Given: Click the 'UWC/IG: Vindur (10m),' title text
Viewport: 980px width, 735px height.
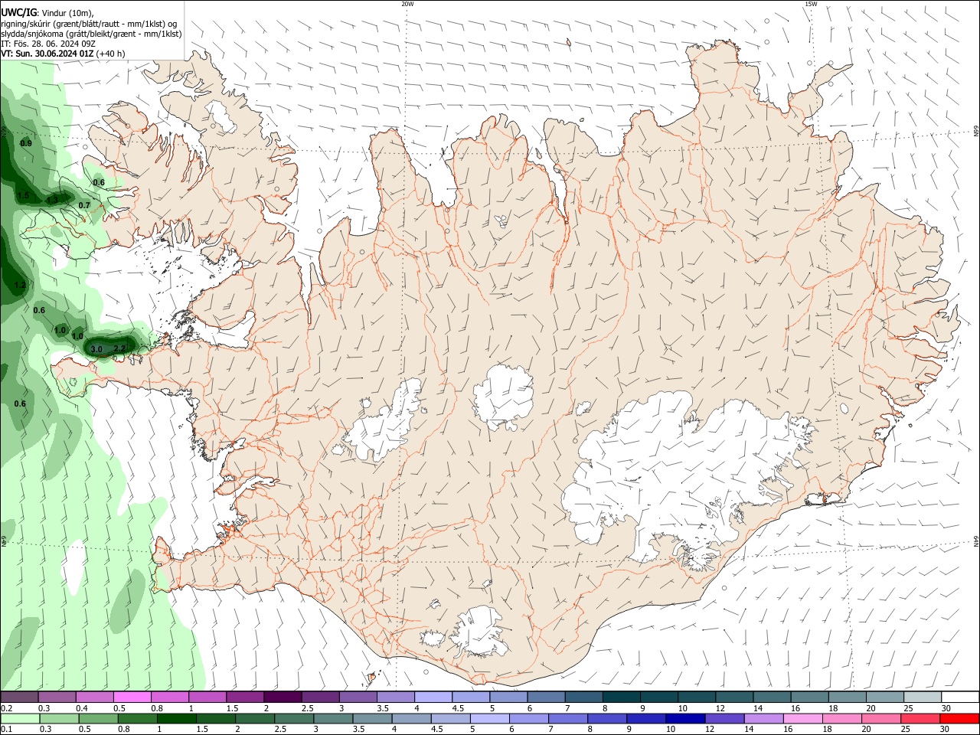Looking at the screenshot, I should pos(47,12).
